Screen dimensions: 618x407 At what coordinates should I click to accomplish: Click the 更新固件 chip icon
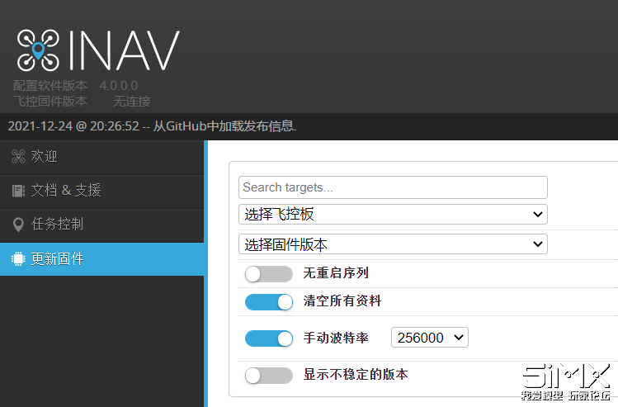coord(18,258)
